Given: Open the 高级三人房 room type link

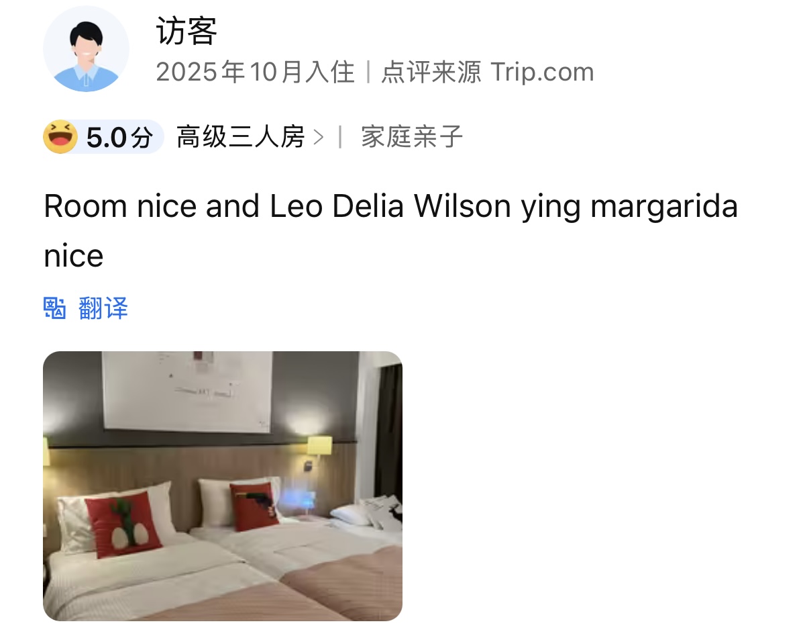Looking at the screenshot, I should [x=241, y=137].
